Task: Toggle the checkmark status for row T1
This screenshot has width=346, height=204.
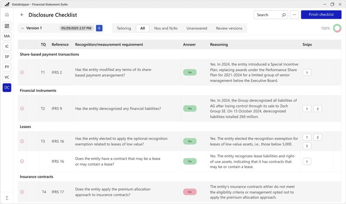Action: point(22,73)
